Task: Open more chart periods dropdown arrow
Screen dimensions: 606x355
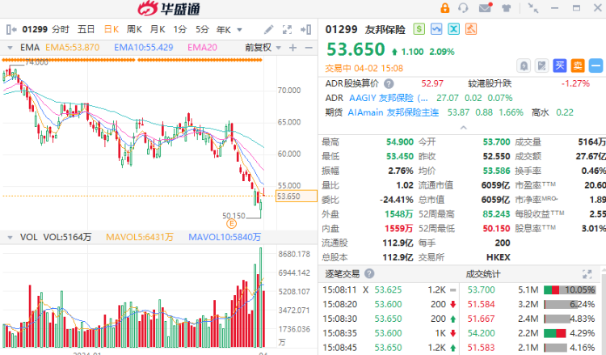Action: [x=240, y=30]
